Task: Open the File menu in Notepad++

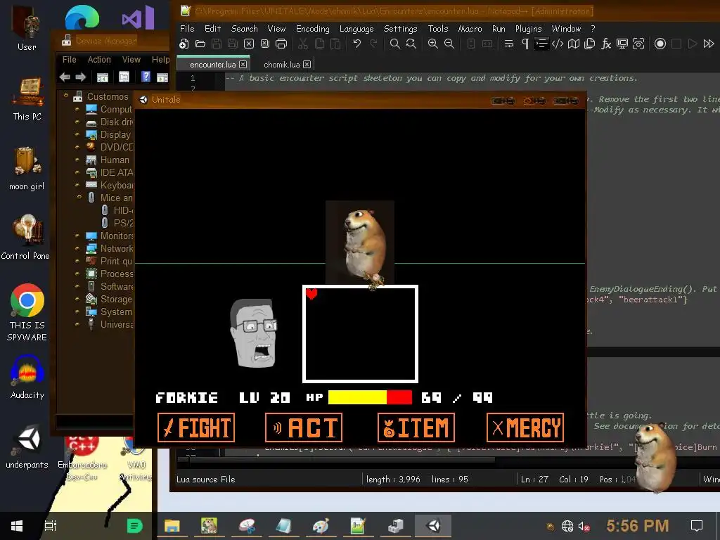Action: (187, 28)
